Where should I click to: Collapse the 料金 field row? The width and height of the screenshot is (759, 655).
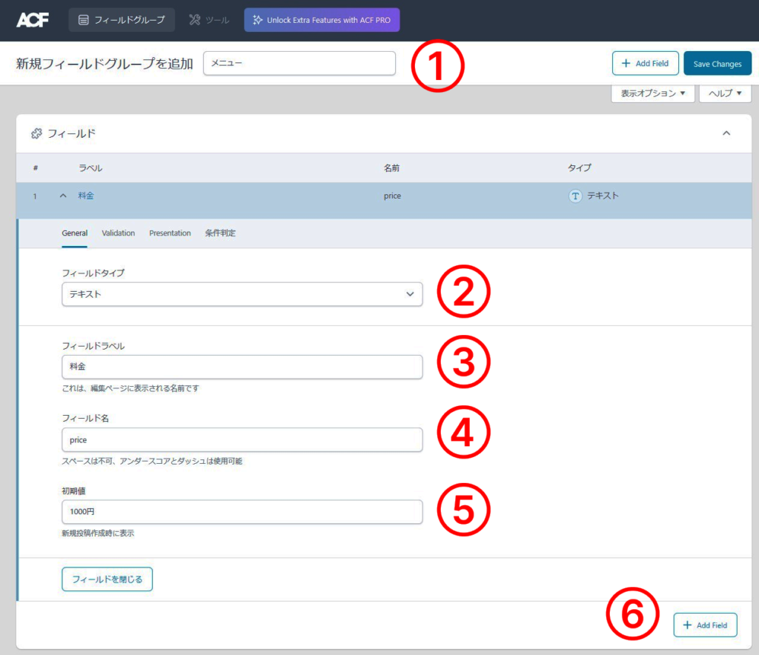pyautogui.click(x=63, y=196)
